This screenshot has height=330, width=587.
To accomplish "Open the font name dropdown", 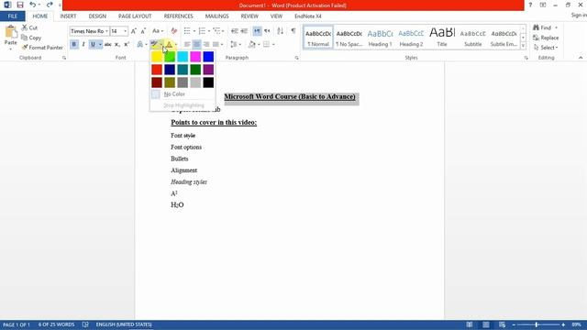I will tap(106, 31).
